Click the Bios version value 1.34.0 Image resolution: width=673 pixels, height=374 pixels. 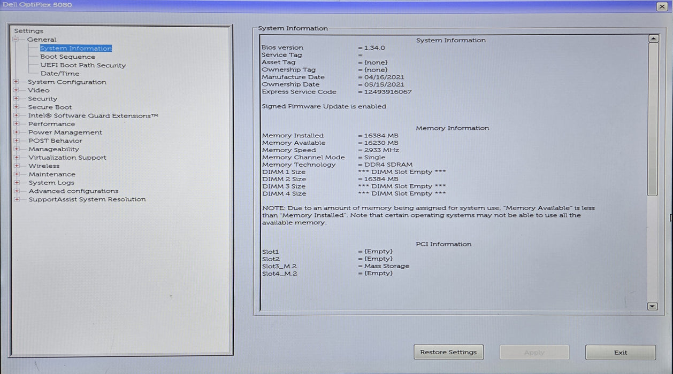(x=374, y=48)
